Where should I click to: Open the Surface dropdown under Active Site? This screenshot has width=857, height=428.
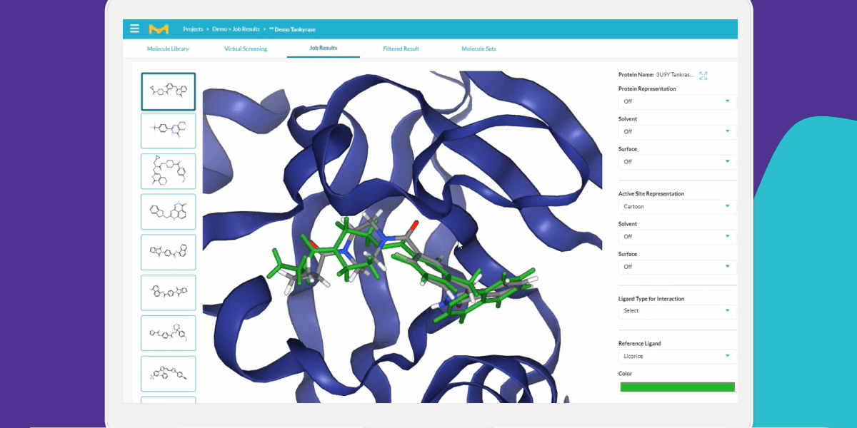(676, 267)
